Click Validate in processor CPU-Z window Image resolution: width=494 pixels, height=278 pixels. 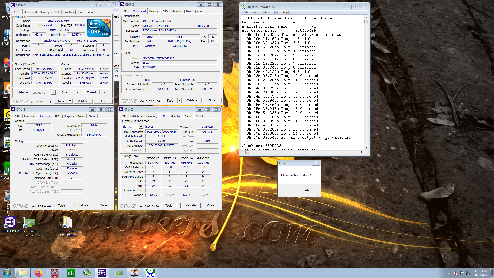coord(83,101)
